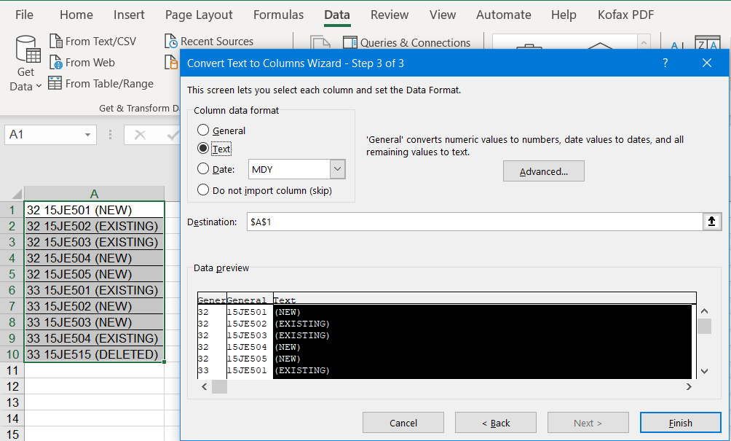The image size is (731, 441).
Task: Click cell with 32 15JE502 (EXISTING)
Action: click(94, 227)
